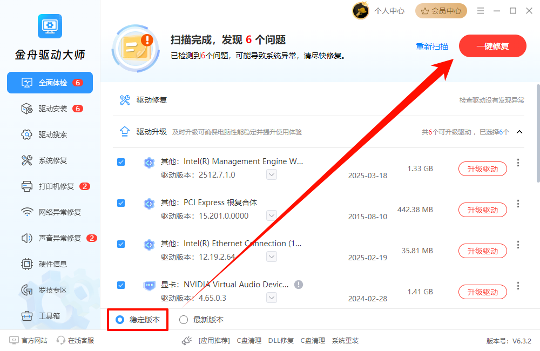The height and width of the screenshot is (351, 540).
Task: Click the 金舟驱动大师 app logo
Action: [50, 26]
